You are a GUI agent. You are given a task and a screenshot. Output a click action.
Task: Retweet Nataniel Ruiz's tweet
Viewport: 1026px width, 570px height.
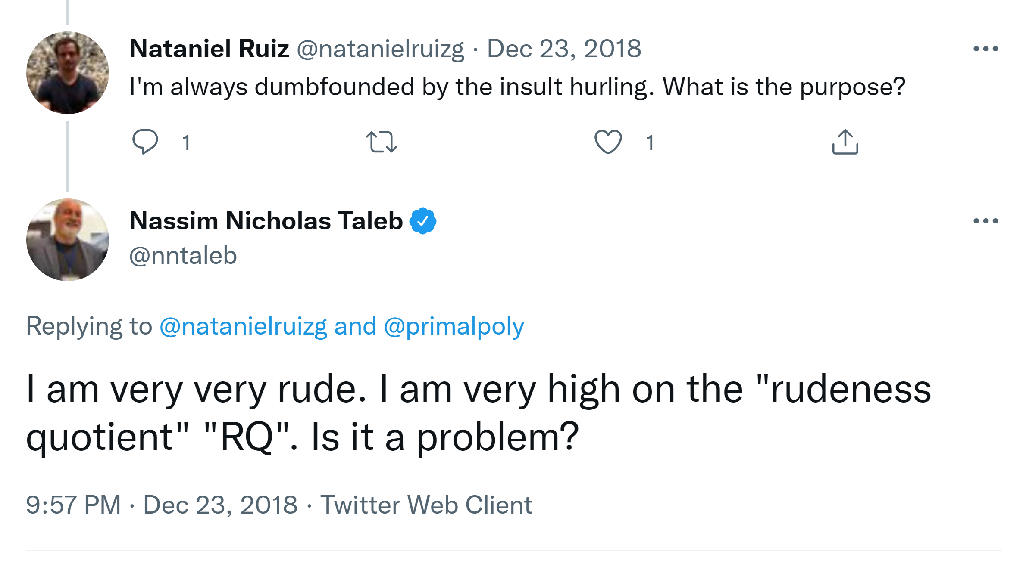pos(381,142)
